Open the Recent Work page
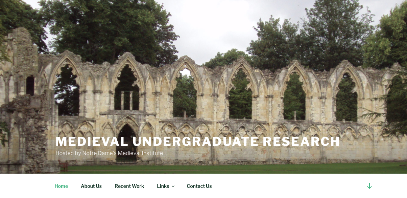Viewport: 407px width, 198px height. pyautogui.click(x=129, y=186)
